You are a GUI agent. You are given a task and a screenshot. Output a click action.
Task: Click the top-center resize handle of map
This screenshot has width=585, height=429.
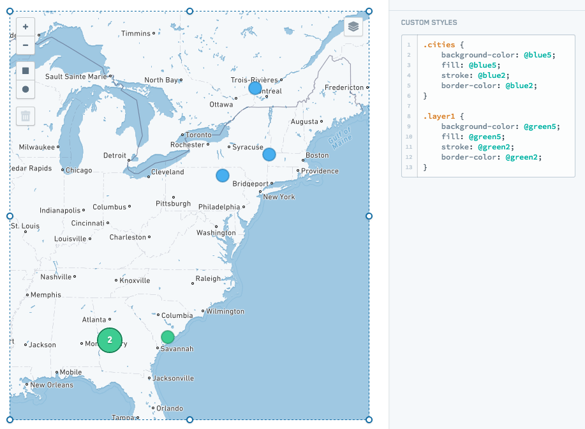pyautogui.click(x=189, y=11)
